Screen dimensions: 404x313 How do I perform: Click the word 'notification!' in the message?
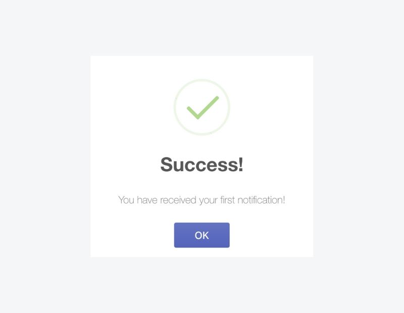coord(261,200)
